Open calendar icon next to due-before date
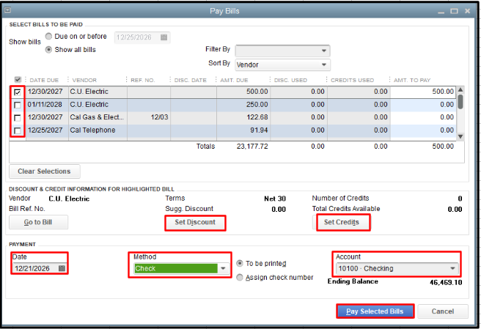The height and width of the screenshot is (329, 481). pyautogui.click(x=164, y=37)
